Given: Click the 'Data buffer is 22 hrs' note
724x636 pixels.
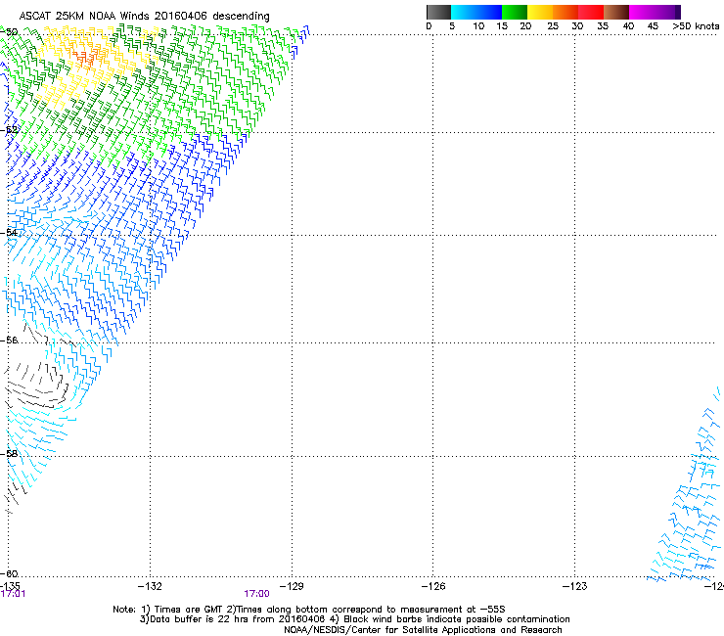Looking at the screenshot, I should pyautogui.click(x=355, y=619).
